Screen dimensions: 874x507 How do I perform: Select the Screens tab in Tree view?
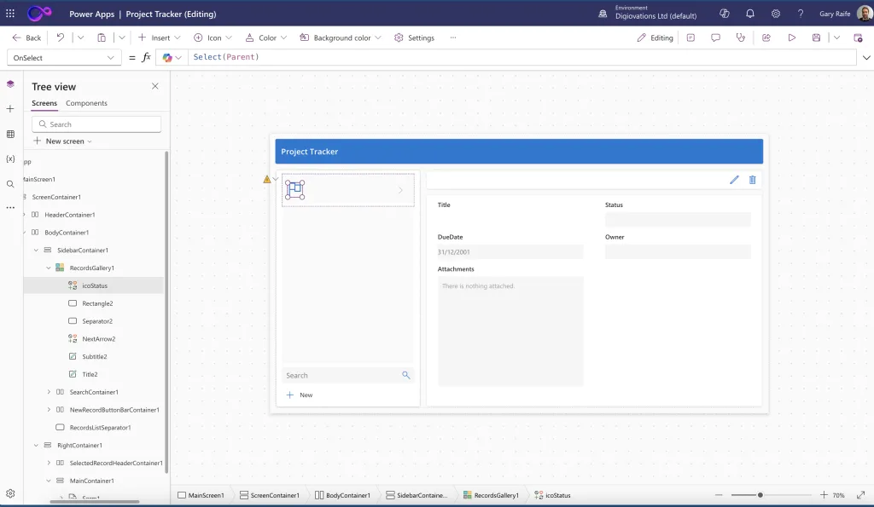pyautogui.click(x=44, y=103)
